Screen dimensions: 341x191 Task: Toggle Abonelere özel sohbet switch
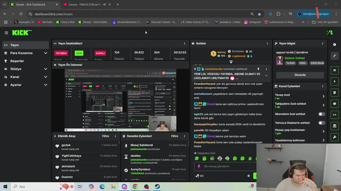pos(322,114)
